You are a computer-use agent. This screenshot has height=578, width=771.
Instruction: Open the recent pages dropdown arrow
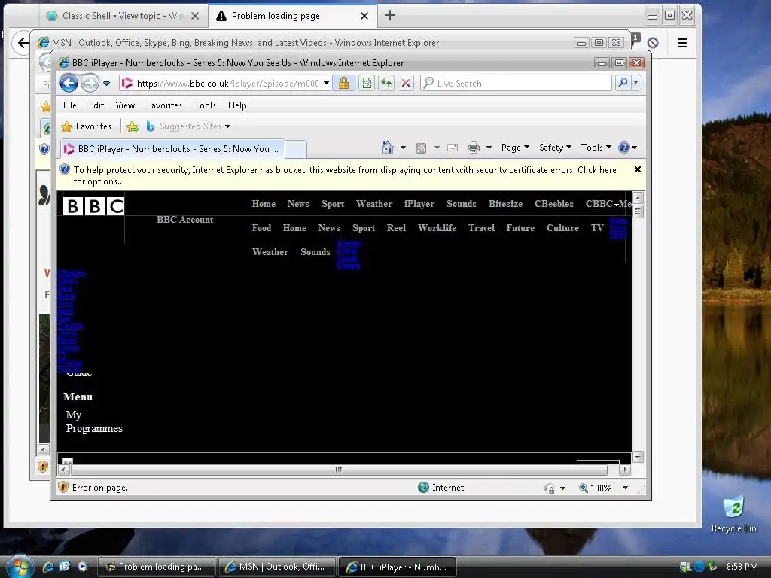click(107, 83)
